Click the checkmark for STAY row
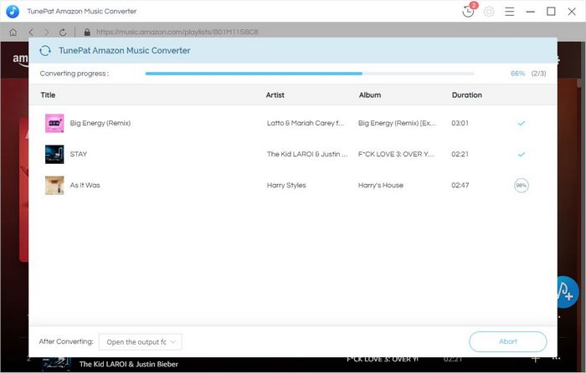This screenshot has height=373, width=586. tap(522, 154)
